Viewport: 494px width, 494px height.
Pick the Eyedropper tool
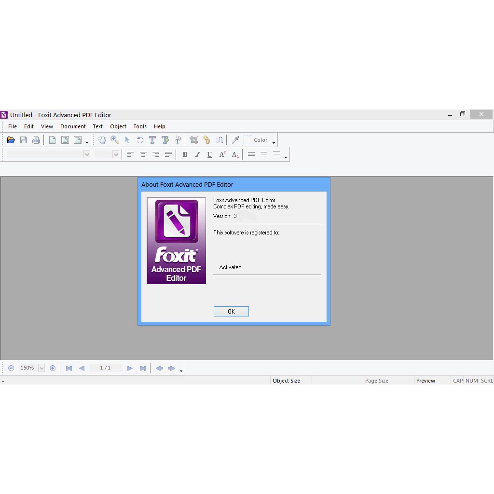tap(235, 140)
